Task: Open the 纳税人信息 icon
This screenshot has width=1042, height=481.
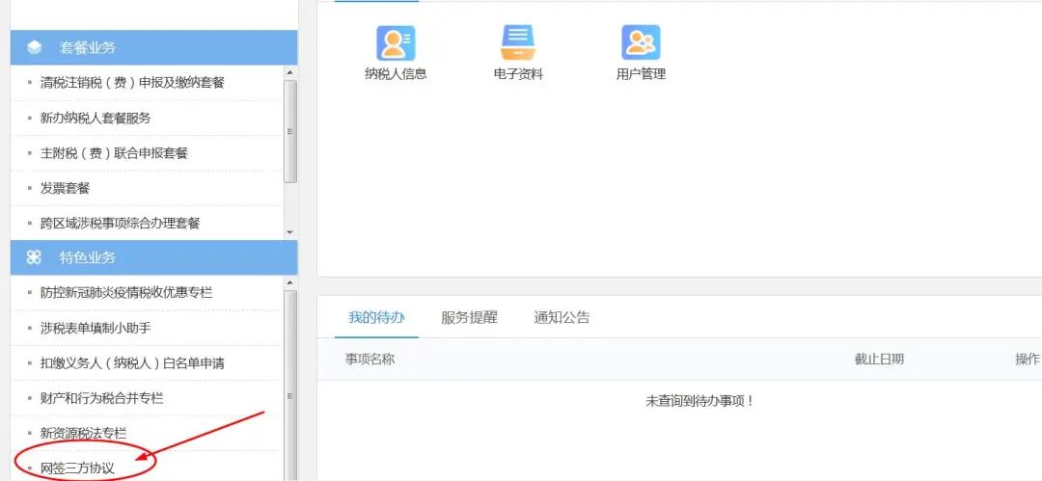Action: pos(396,43)
